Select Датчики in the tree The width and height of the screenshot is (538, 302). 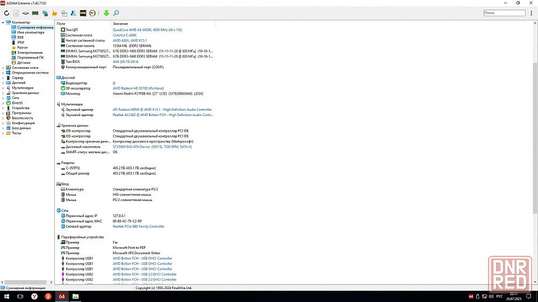point(24,63)
